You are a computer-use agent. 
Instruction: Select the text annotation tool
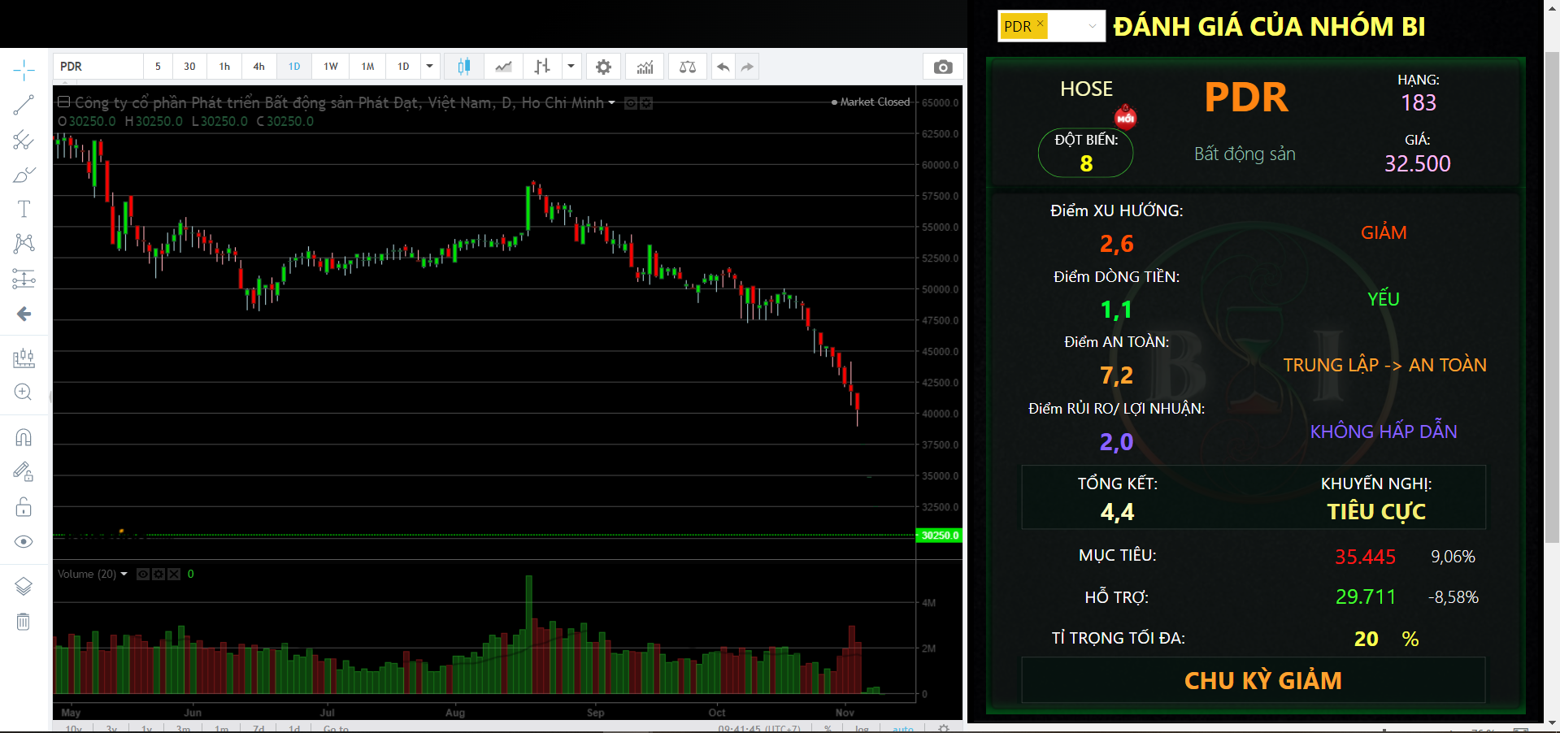[x=24, y=209]
